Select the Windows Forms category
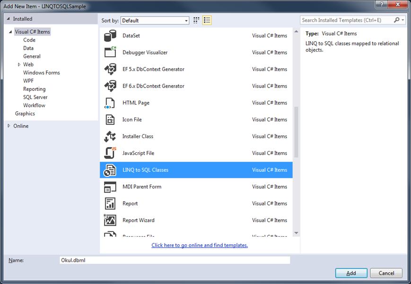The width and height of the screenshot is (411, 284). click(x=42, y=72)
